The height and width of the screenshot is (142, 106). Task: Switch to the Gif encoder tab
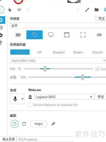click(40, 52)
